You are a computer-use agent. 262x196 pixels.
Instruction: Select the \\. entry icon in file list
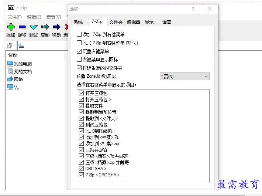click(10, 87)
